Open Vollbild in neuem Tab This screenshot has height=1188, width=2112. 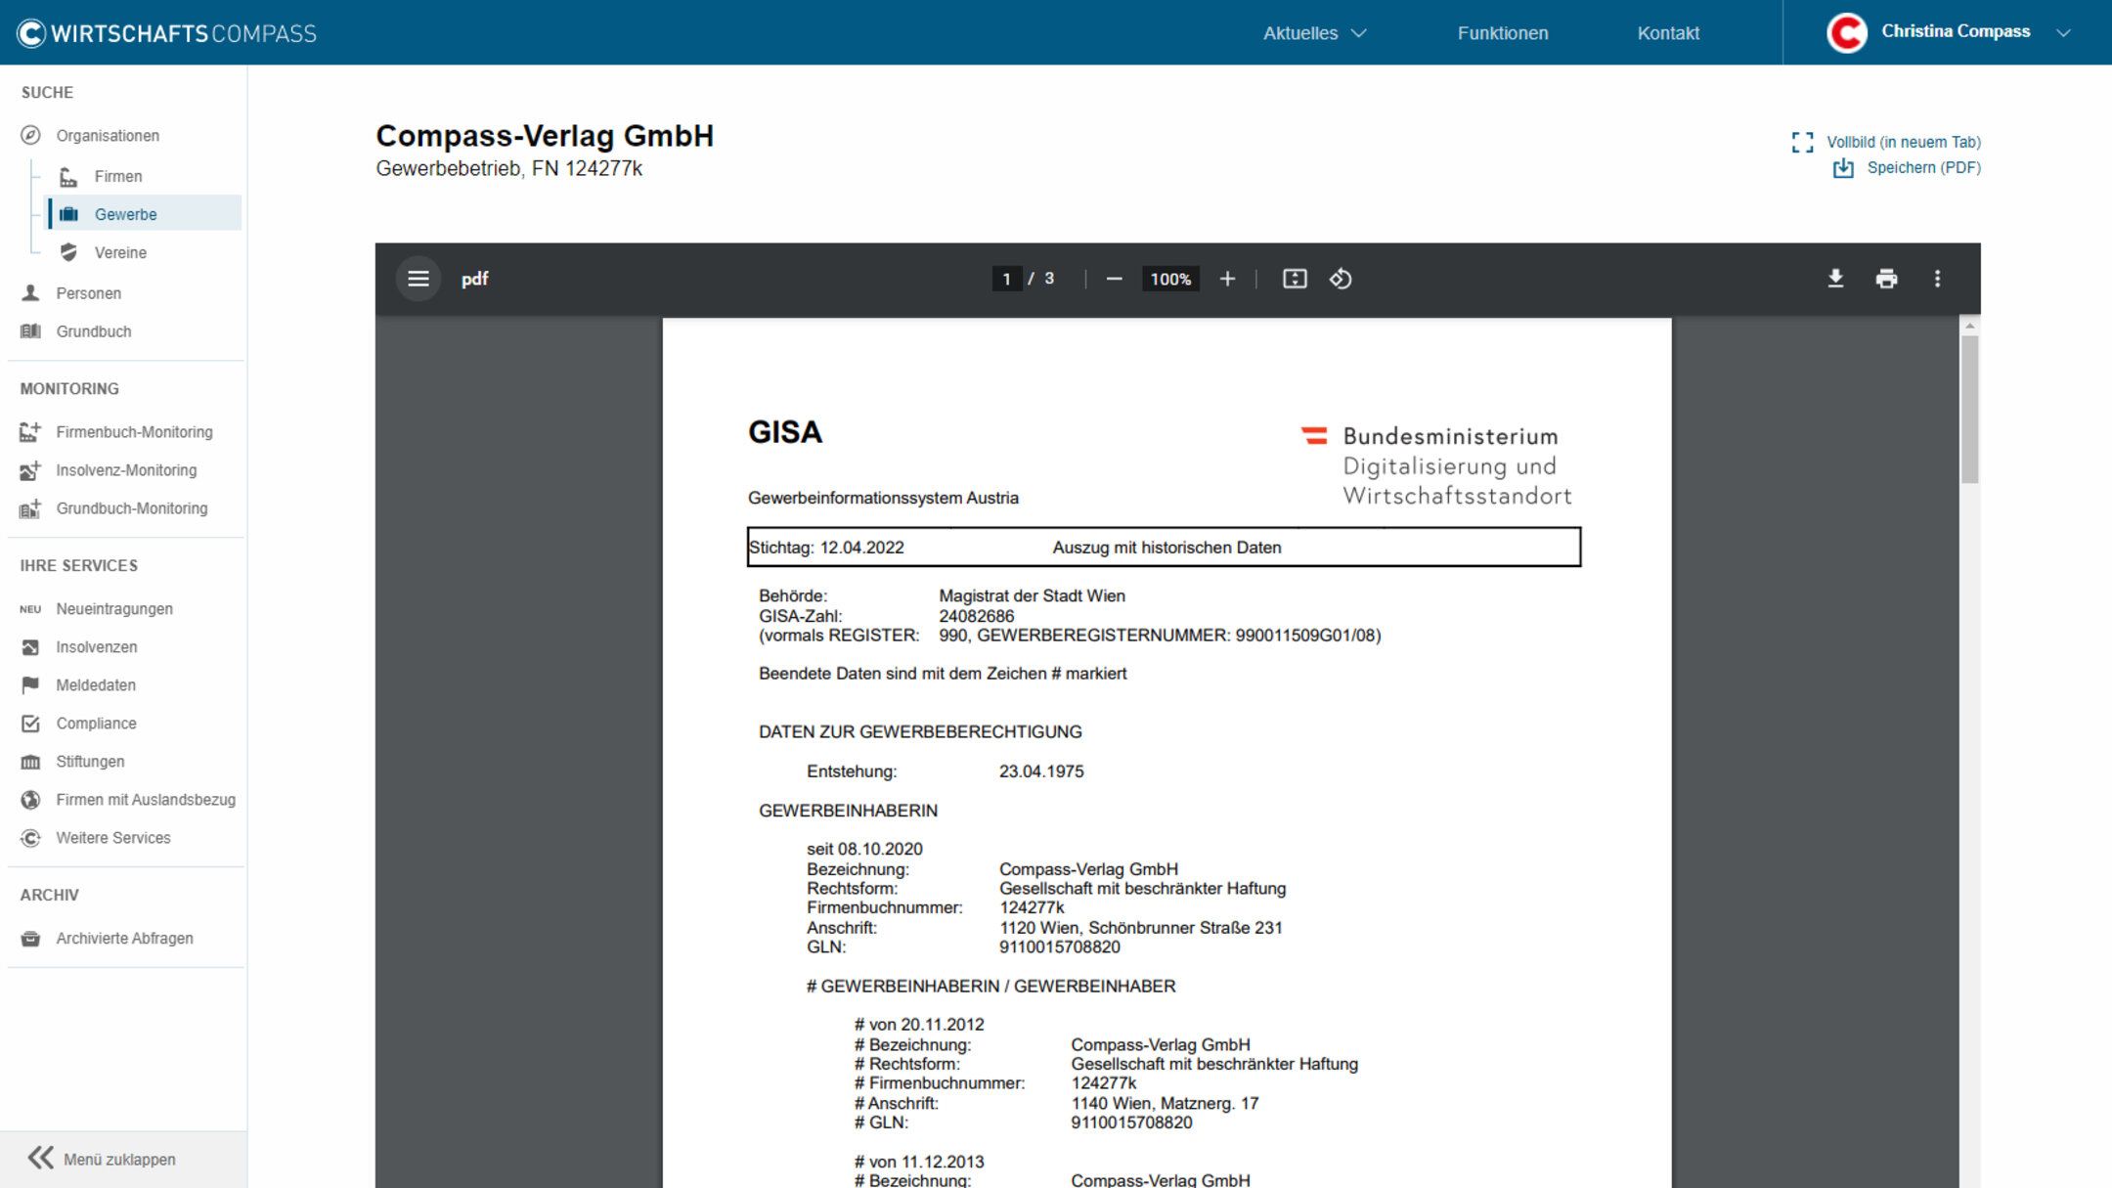[x=1903, y=142]
